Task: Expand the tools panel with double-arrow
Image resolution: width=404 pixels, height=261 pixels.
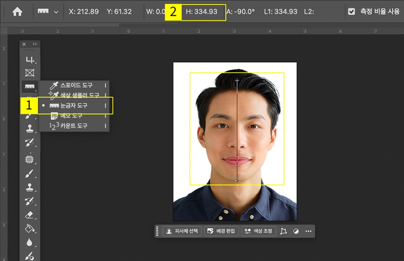Action: pos(35,44)
